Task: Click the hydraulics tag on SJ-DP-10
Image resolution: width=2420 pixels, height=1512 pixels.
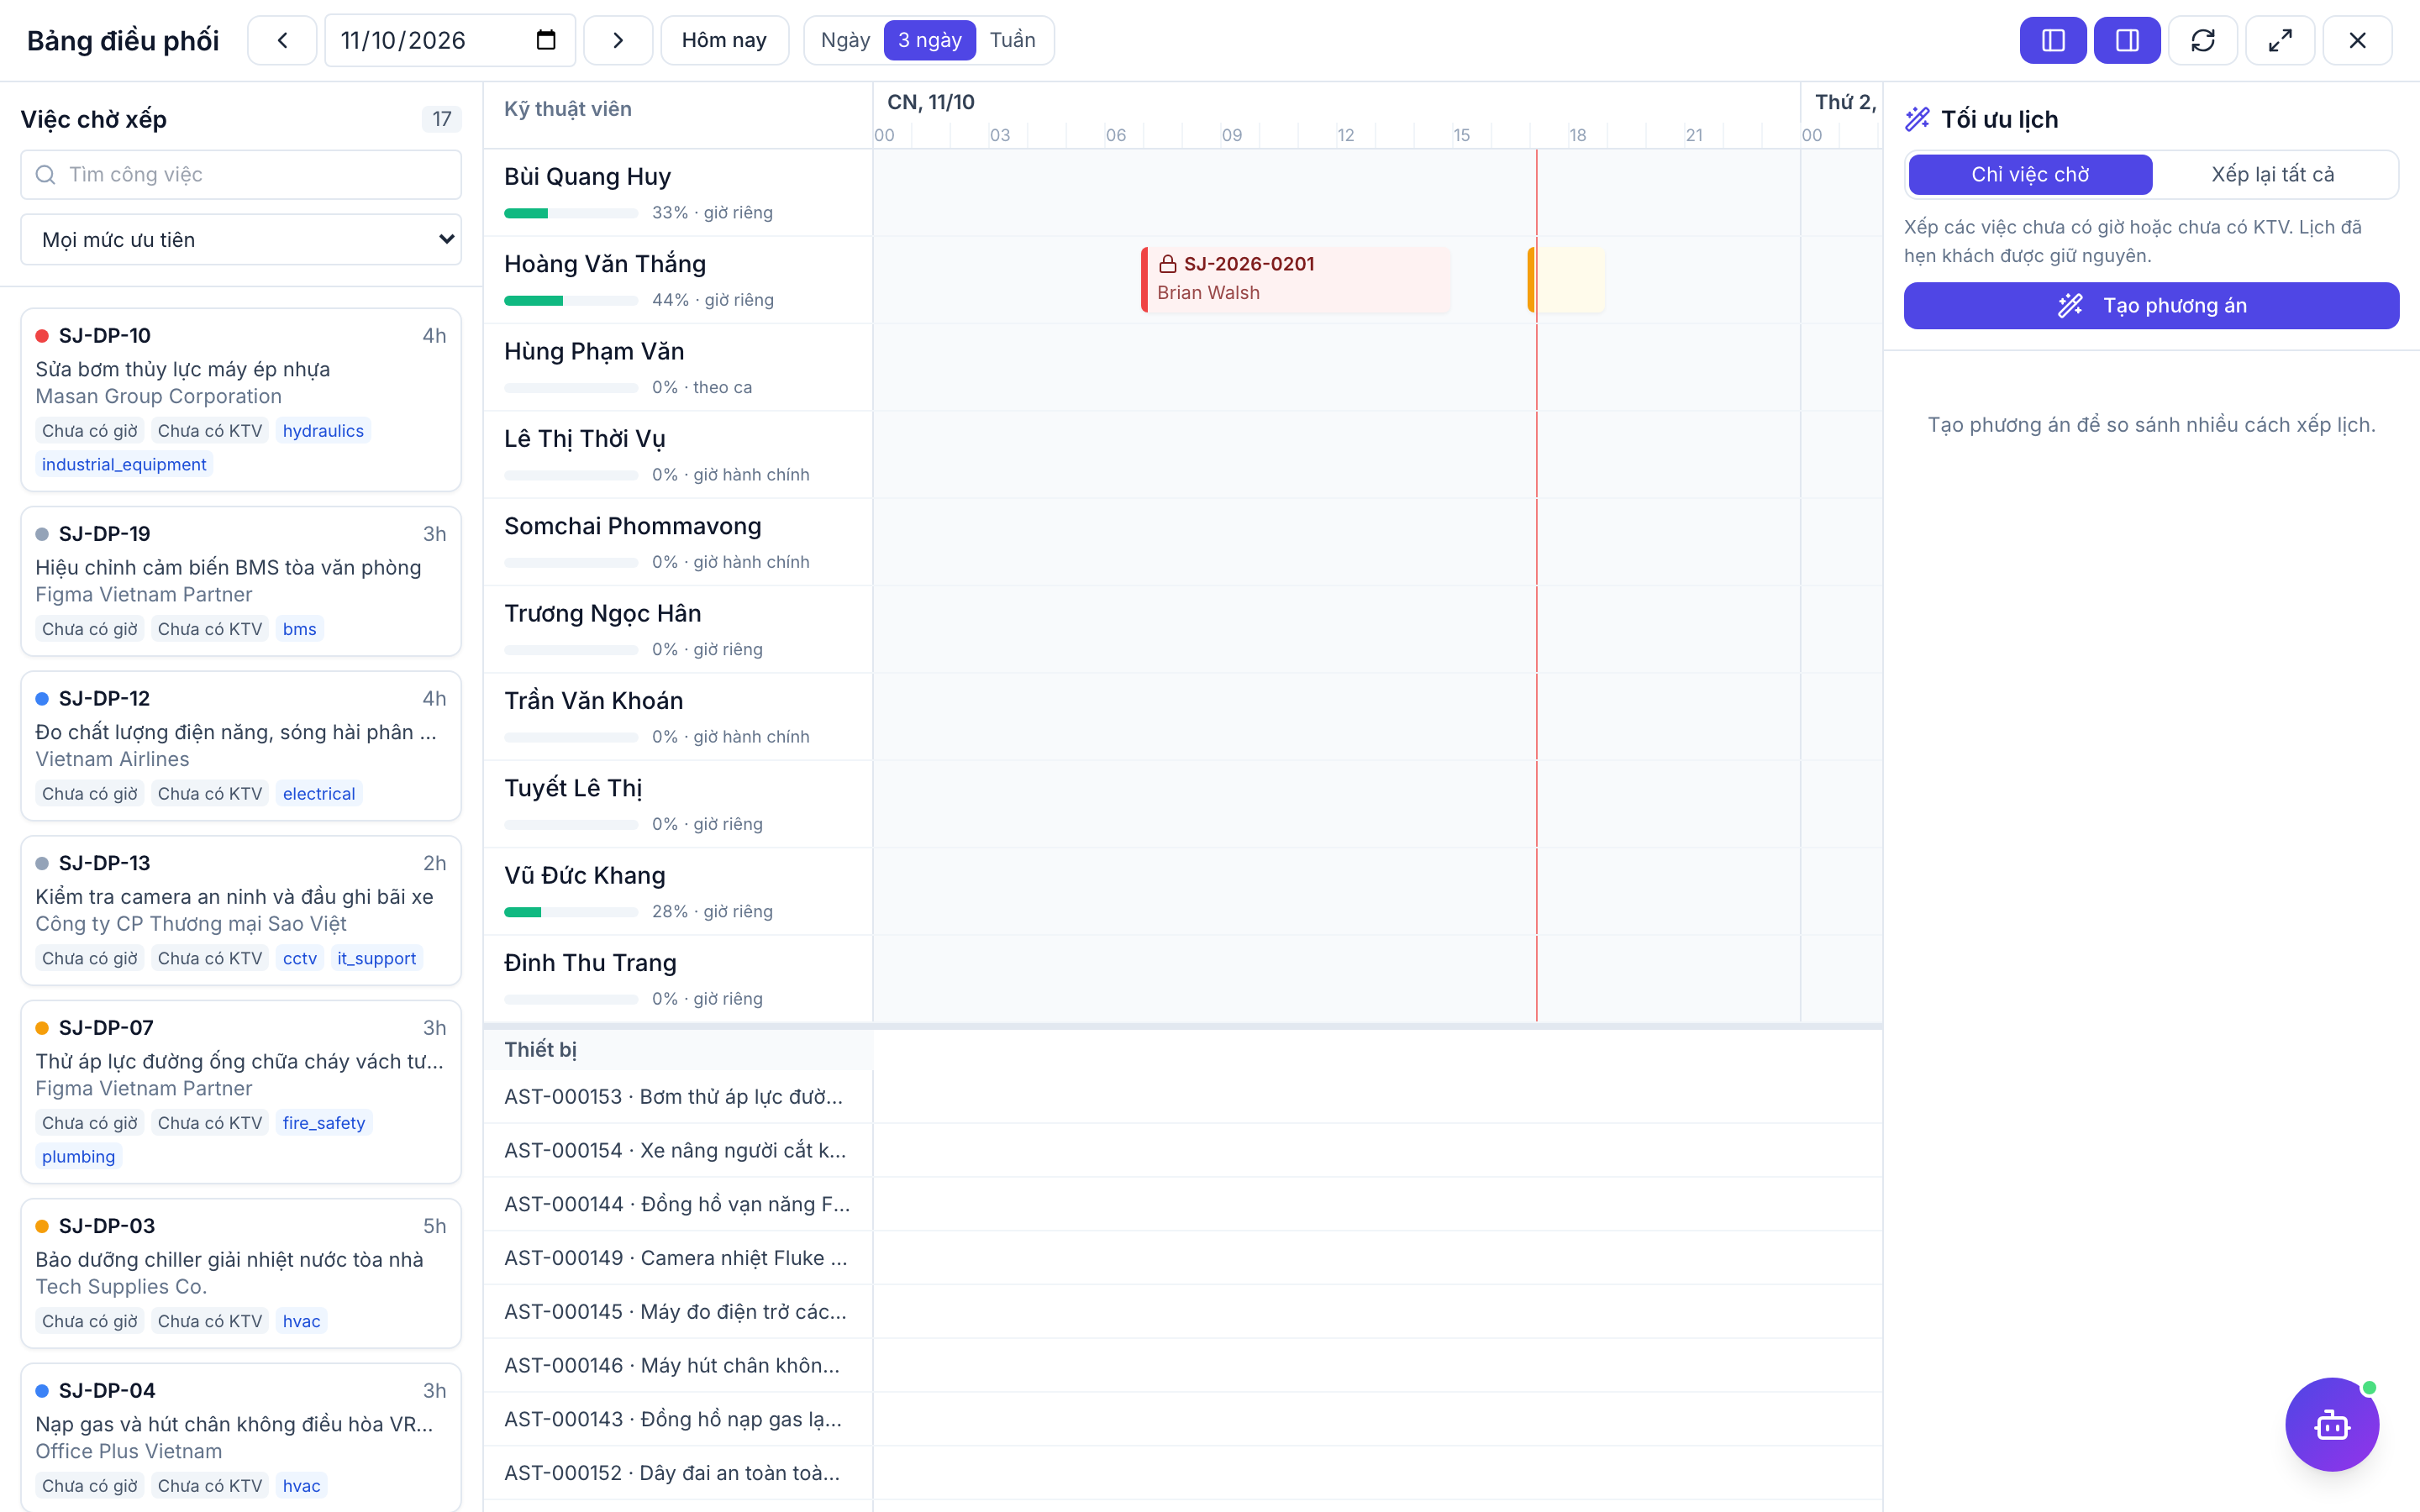Action: tap(323, 431)
